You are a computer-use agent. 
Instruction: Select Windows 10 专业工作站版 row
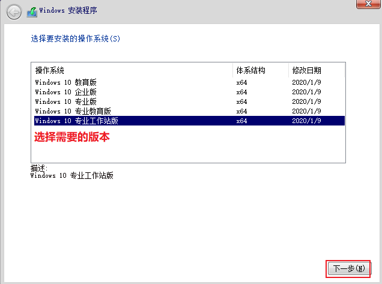click(x=189, y=121)
